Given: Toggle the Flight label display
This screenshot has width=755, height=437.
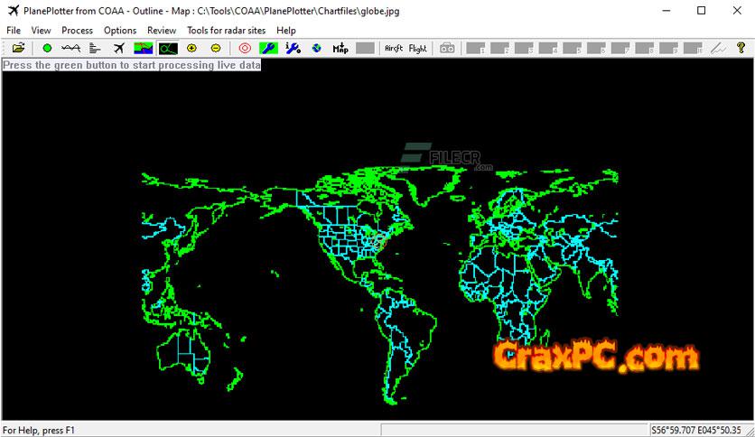Looking at the screenshot, I should [417, 48].
